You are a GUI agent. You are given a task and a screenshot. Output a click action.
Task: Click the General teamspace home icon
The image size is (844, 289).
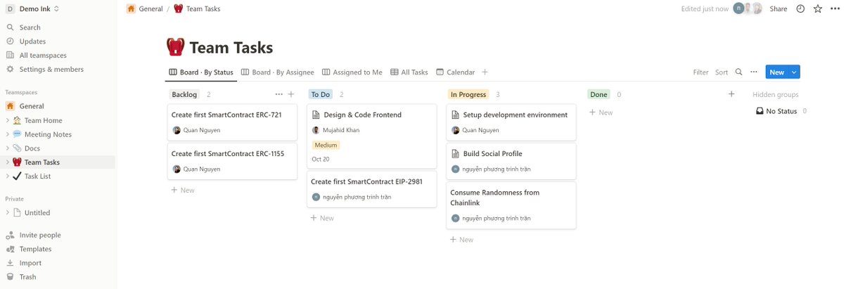pos(10,106)
